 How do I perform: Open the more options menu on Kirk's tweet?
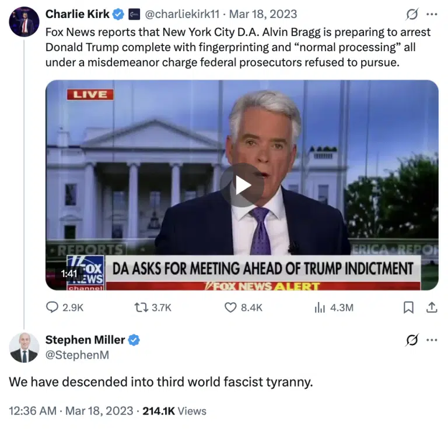[432, 14]
